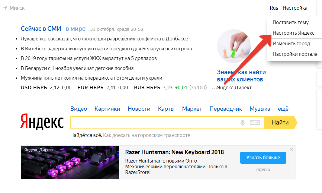Click the round Яндекс.Директ ad picture
Screen dimensions: 322x193
[x=234, y=46]
